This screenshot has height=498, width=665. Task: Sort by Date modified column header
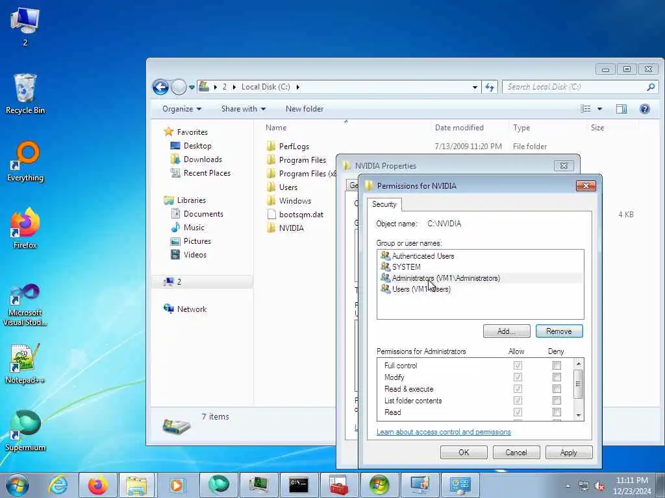point(459,128)
